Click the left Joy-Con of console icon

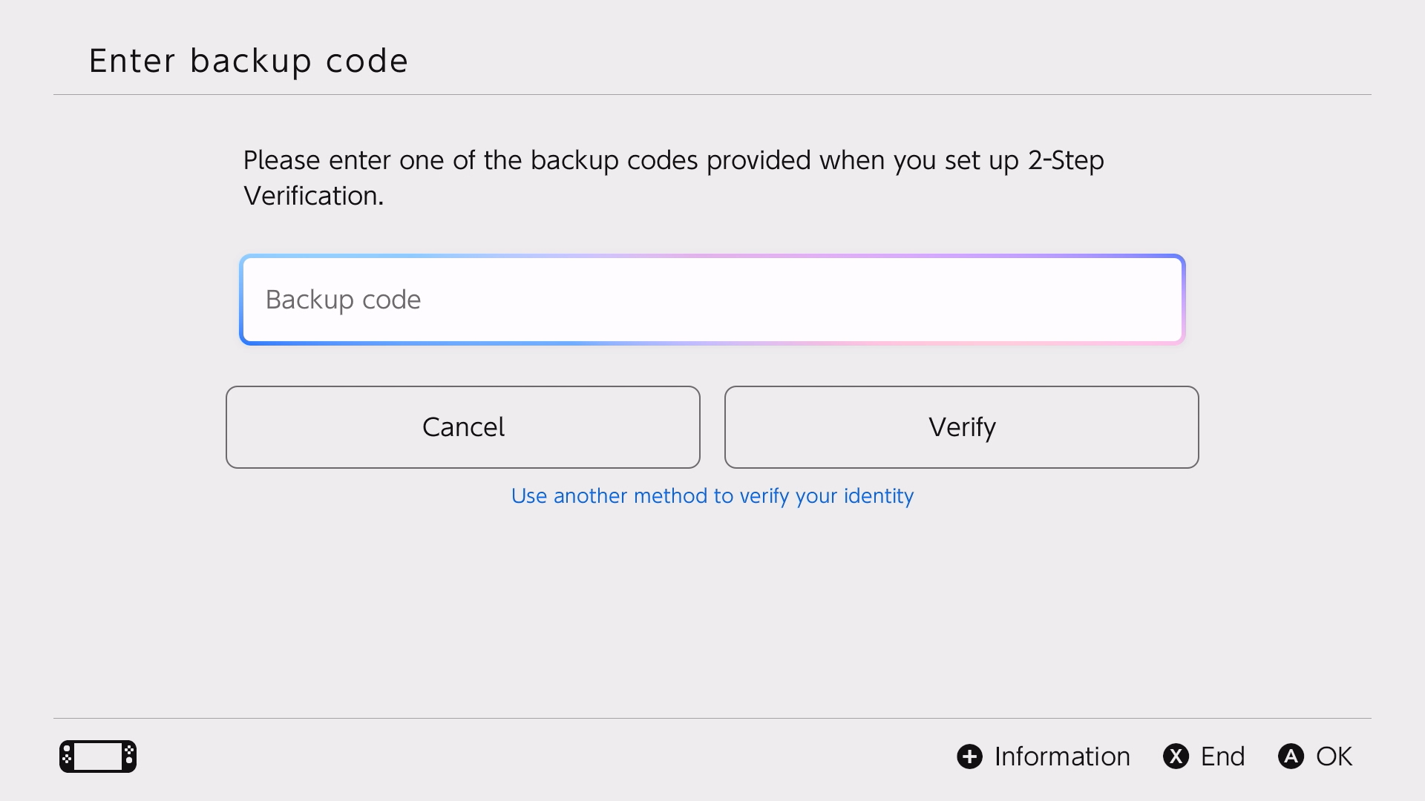click(x=67, y=756)
